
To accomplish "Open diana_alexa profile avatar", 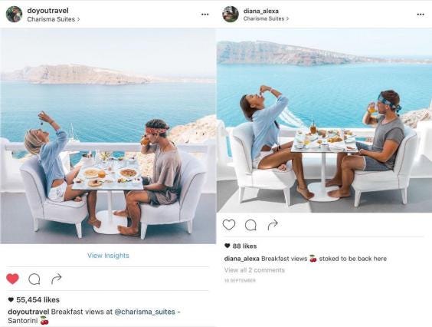I will (x=231, y=14).
